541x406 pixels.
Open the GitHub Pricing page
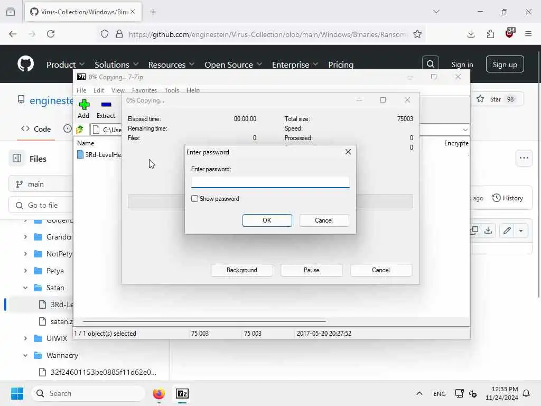click(341, 64)
